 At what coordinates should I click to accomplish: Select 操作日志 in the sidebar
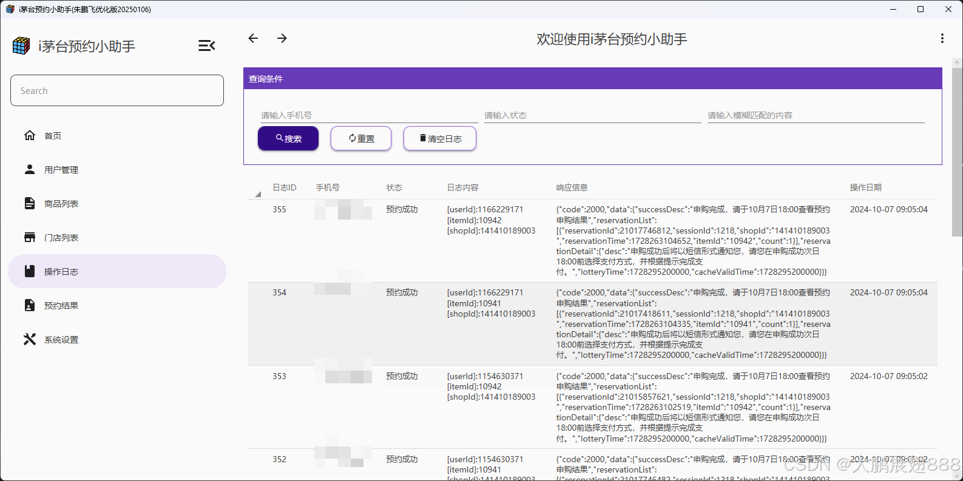[x=117, y=271]
